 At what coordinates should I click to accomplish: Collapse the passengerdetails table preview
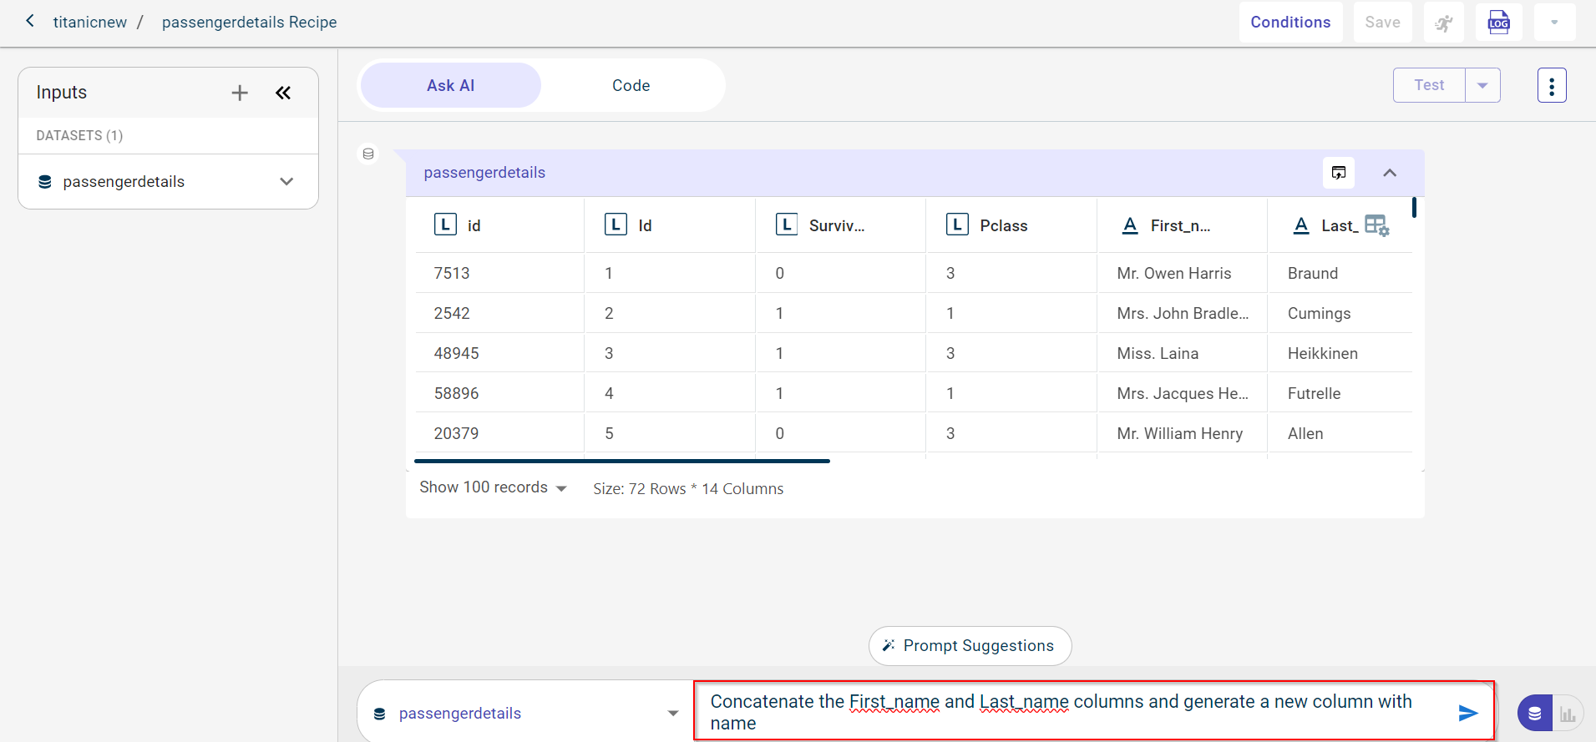[x=1390, y=173]
